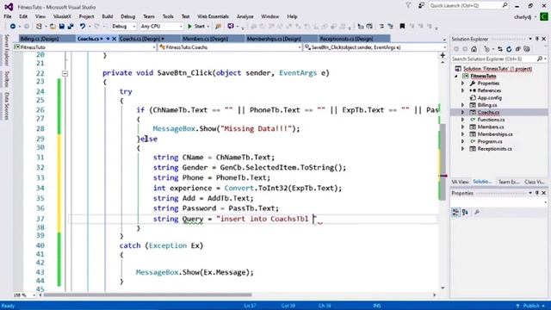Collapse the FitnessTuto project node
Screen dimensions: 551x310
point(456,77)
